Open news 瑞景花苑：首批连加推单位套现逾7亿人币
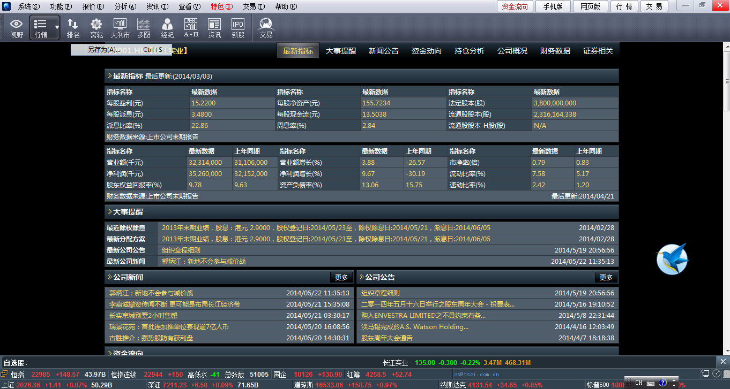Viewport: 730px width, 389px height. 169,326
